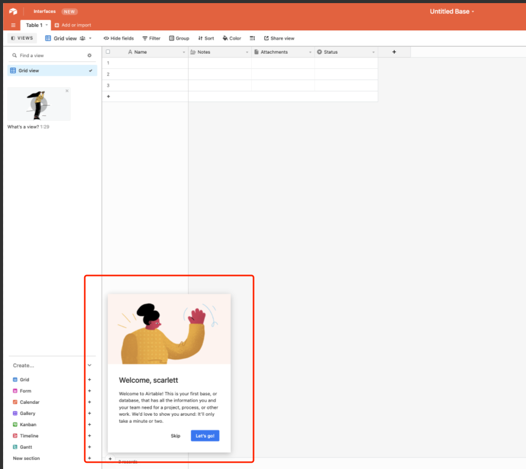Click the Attachments column header
526x469 pixels.
pos(283,52)
